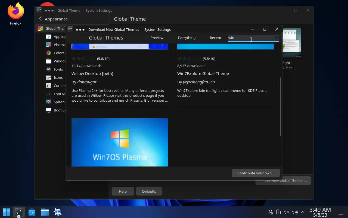Image resolution: width=348 pixels, height=218 pixels.
Task: Open the clipboard tray icon
Action: click(x=278, y=212)
